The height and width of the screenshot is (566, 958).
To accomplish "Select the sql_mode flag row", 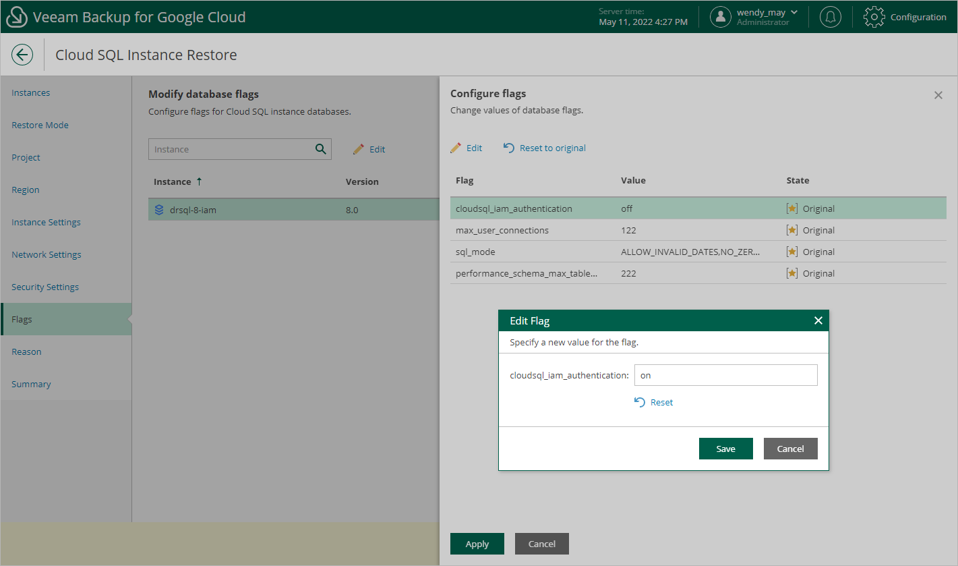I will tap(698, 252).
